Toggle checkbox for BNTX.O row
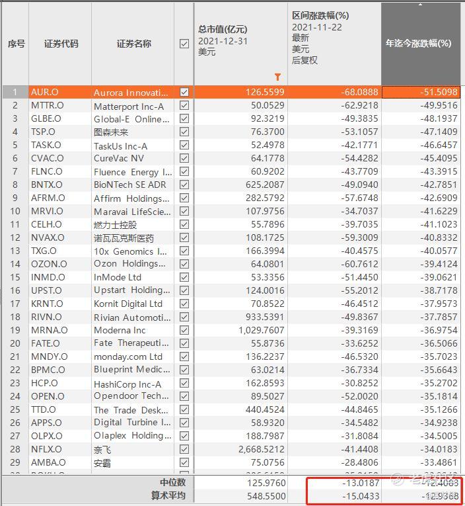This screenshot has width=465, height=506. tap(184, 185)
